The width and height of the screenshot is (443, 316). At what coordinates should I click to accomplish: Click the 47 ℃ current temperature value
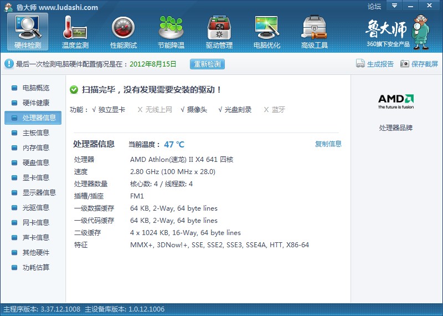[x=174, y=145]
